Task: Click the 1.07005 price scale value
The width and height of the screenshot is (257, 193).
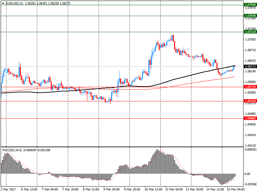Action: point(250,39)
